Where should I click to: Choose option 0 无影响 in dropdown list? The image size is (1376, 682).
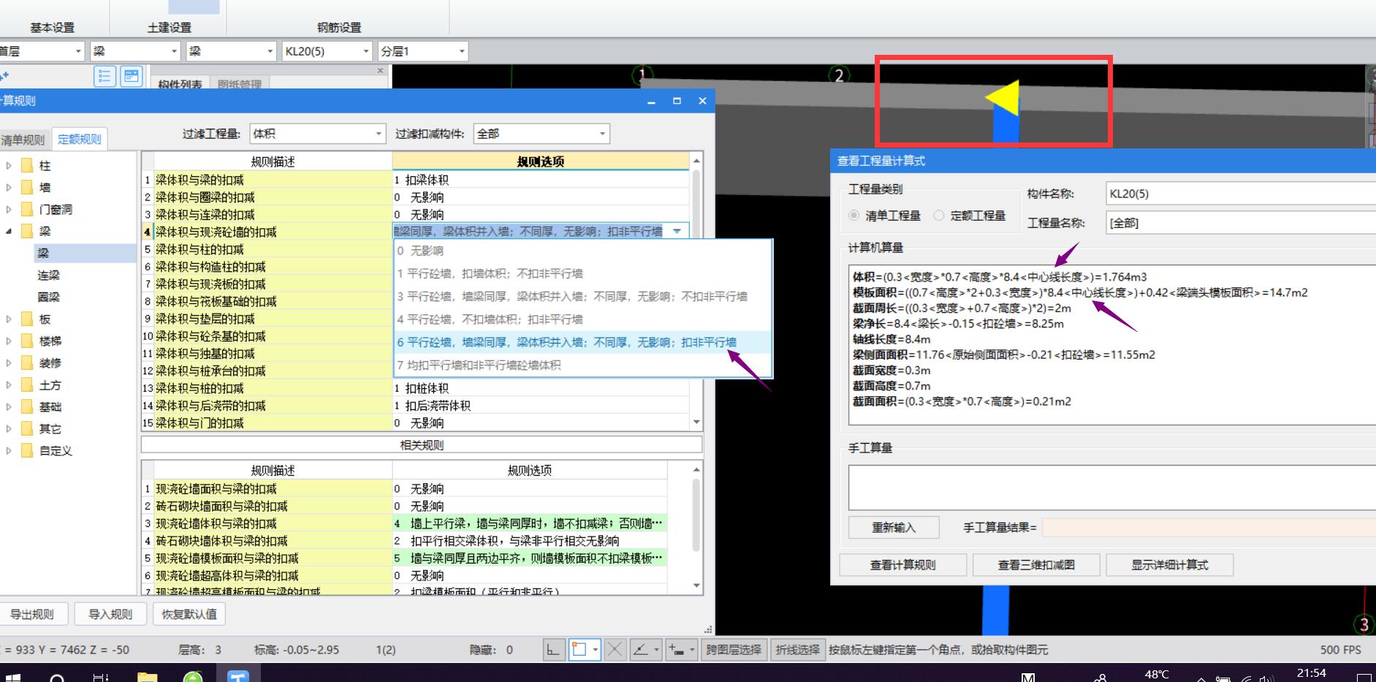pos(583,251)
